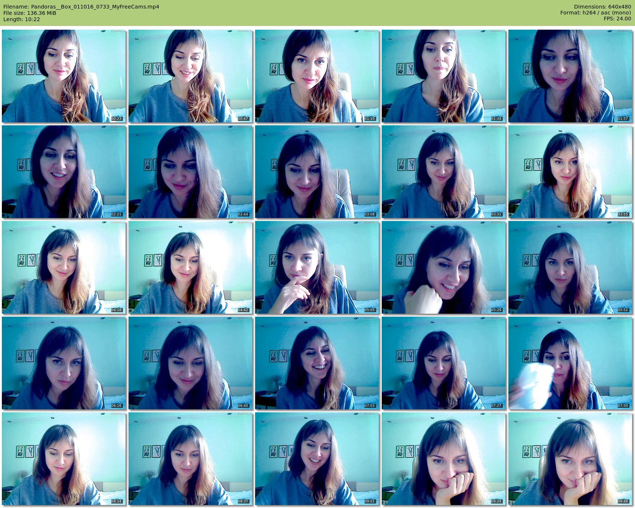635x508 pixels.
Task: Click the 01:57 video frame
Action: coord(570,76)
